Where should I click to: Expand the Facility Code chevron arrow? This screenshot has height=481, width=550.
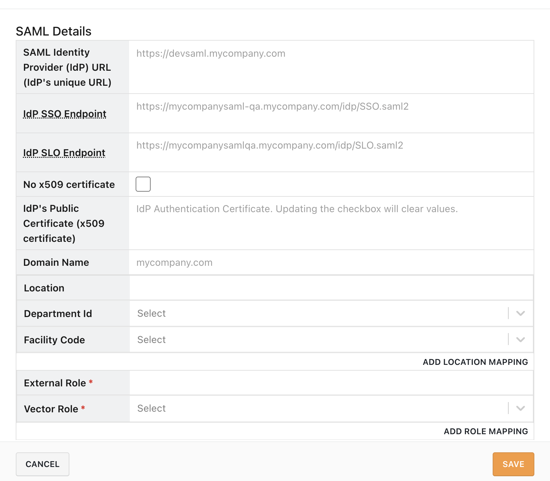click(x=520, y=340)
